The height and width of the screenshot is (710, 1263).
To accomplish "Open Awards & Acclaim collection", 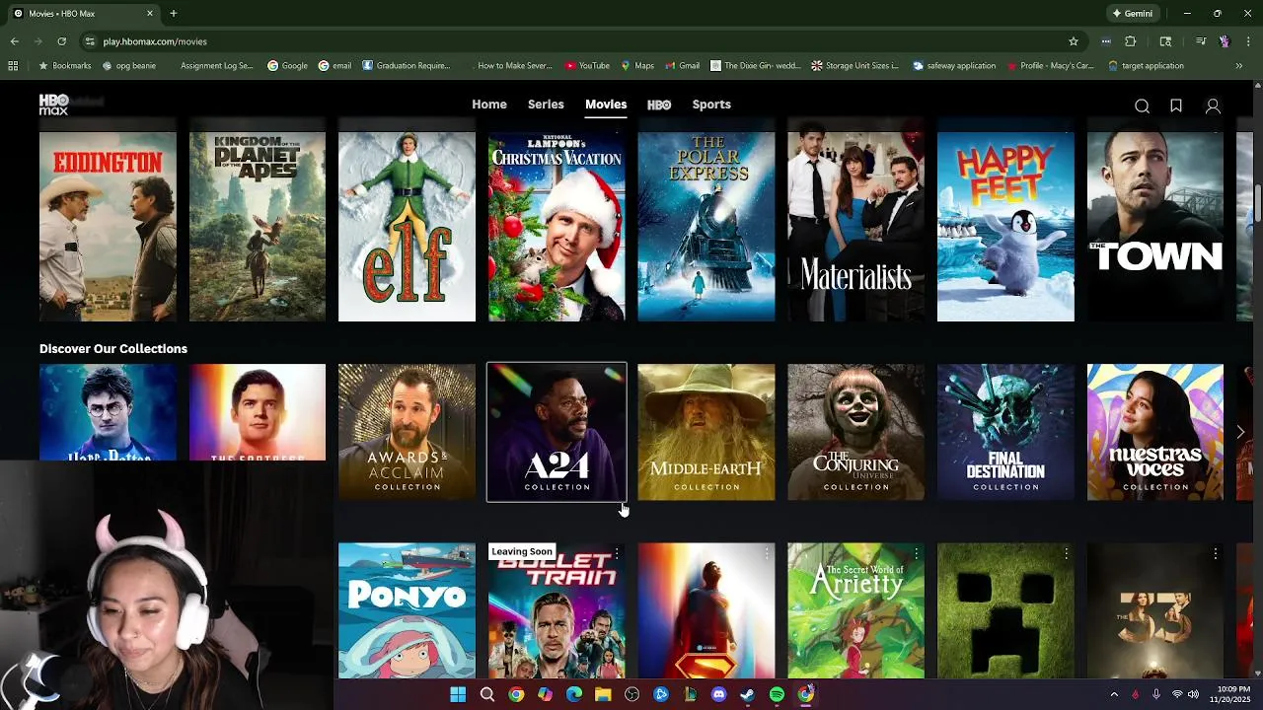I will [x=407, y=432].
